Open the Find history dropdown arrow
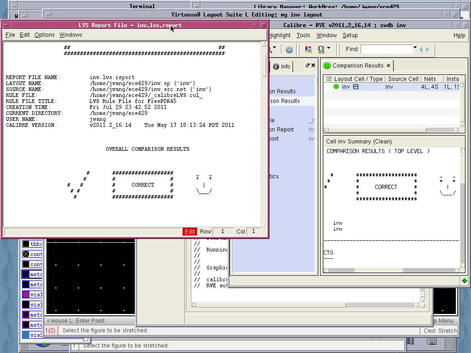Viewport: 471px width, 353px height. coord(415,47)
